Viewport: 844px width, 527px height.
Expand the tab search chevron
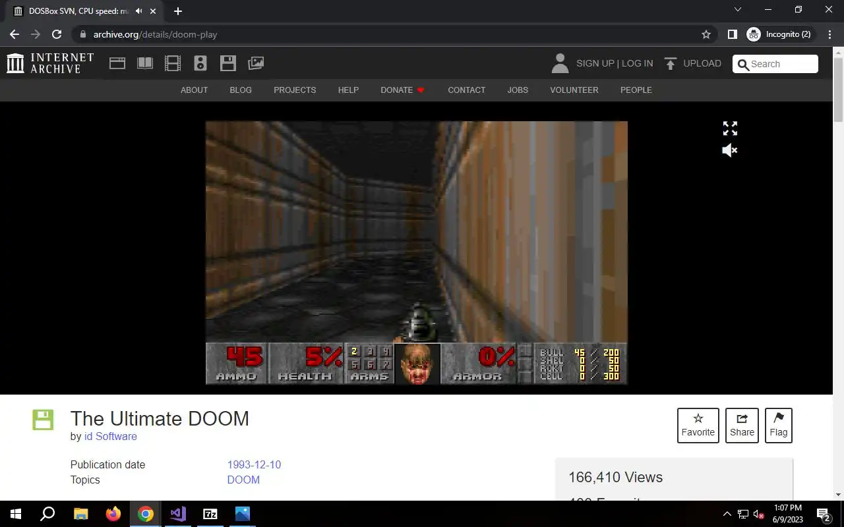738,10
